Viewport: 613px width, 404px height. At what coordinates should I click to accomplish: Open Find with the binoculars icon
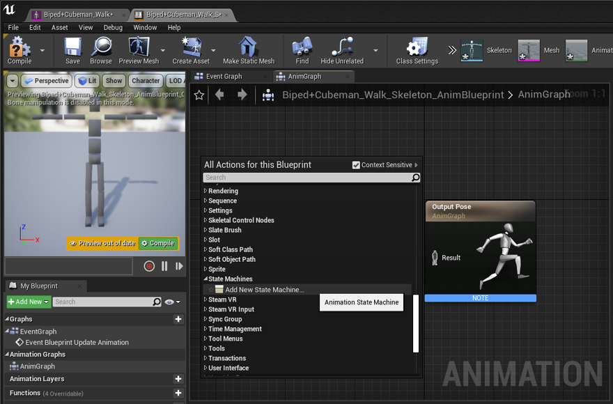302,50
